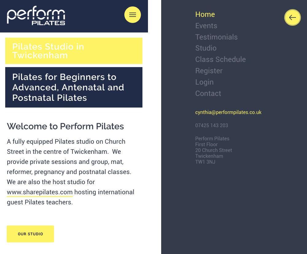Click the Perform Pilates logo

(x=36, y=16)
